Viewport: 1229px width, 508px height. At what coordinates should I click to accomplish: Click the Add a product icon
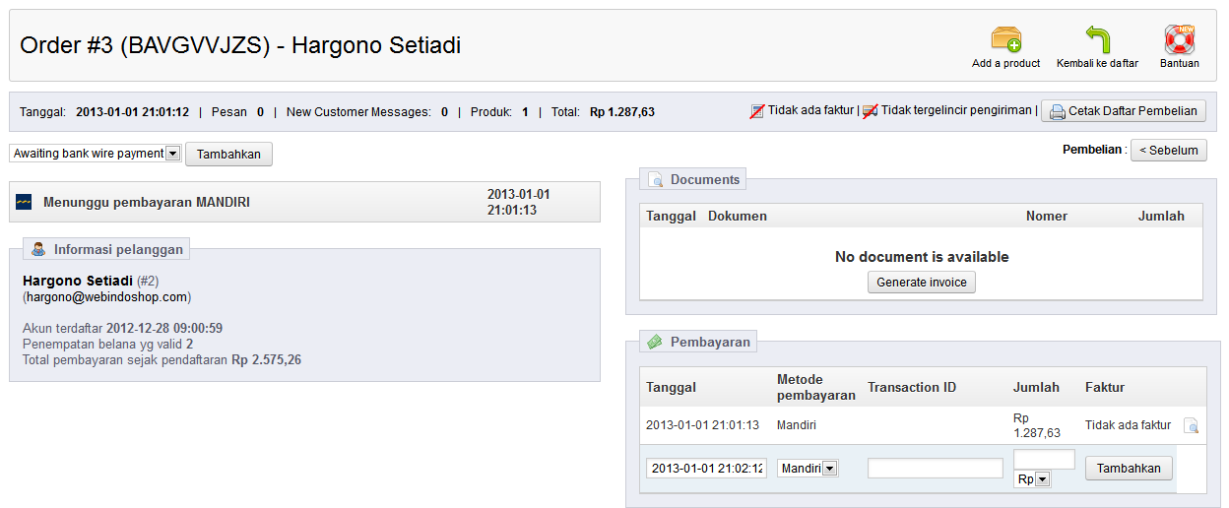[1005, 39]
